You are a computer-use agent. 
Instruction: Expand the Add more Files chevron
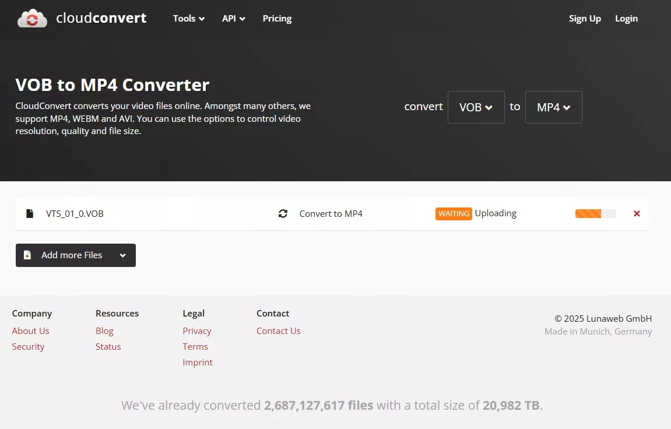[123, 255]
